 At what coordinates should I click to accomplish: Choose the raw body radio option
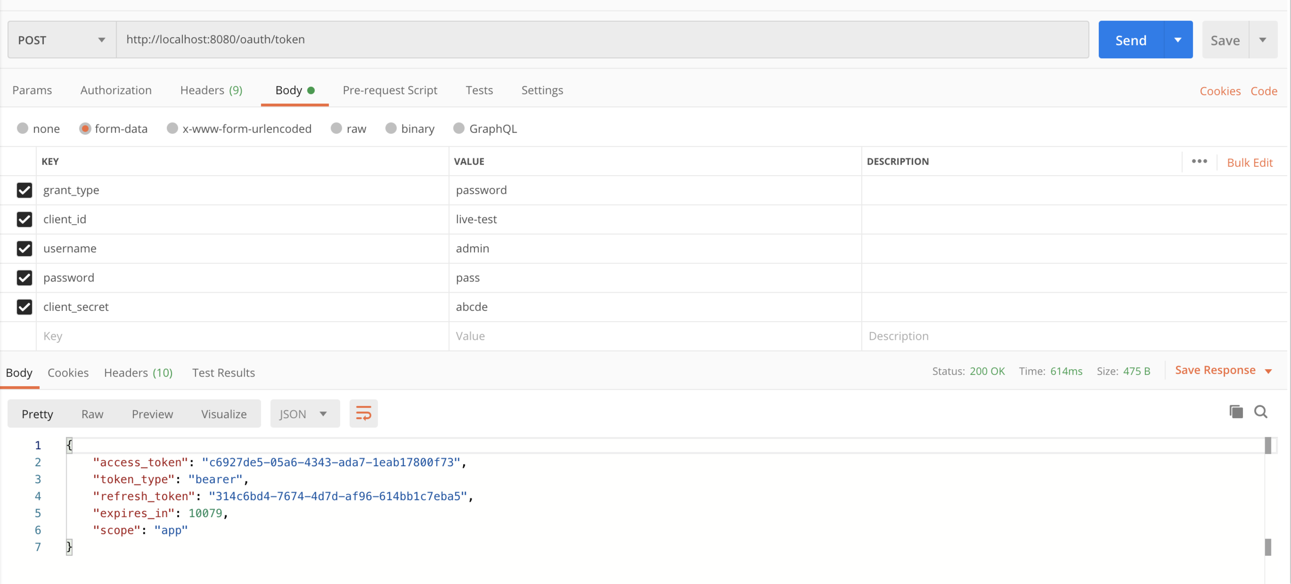[x=337, y=129]
